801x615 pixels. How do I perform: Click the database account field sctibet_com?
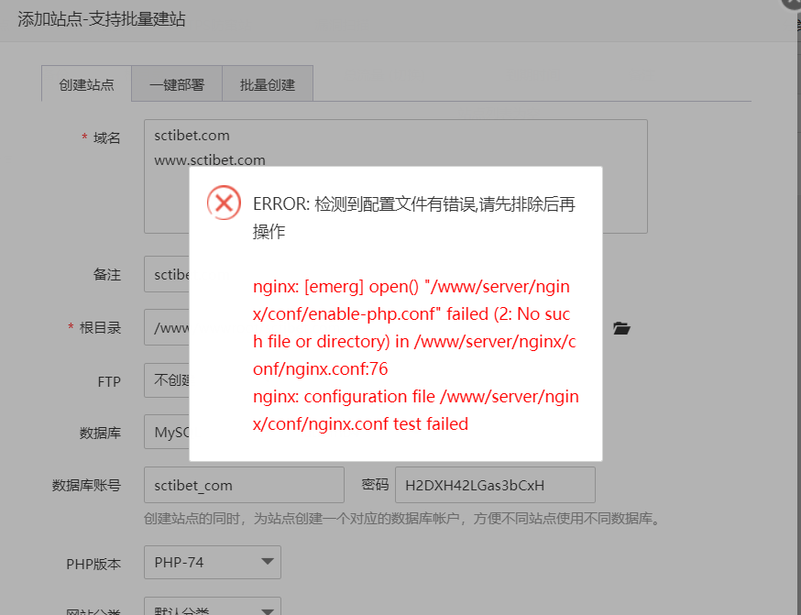pos(244,485)
